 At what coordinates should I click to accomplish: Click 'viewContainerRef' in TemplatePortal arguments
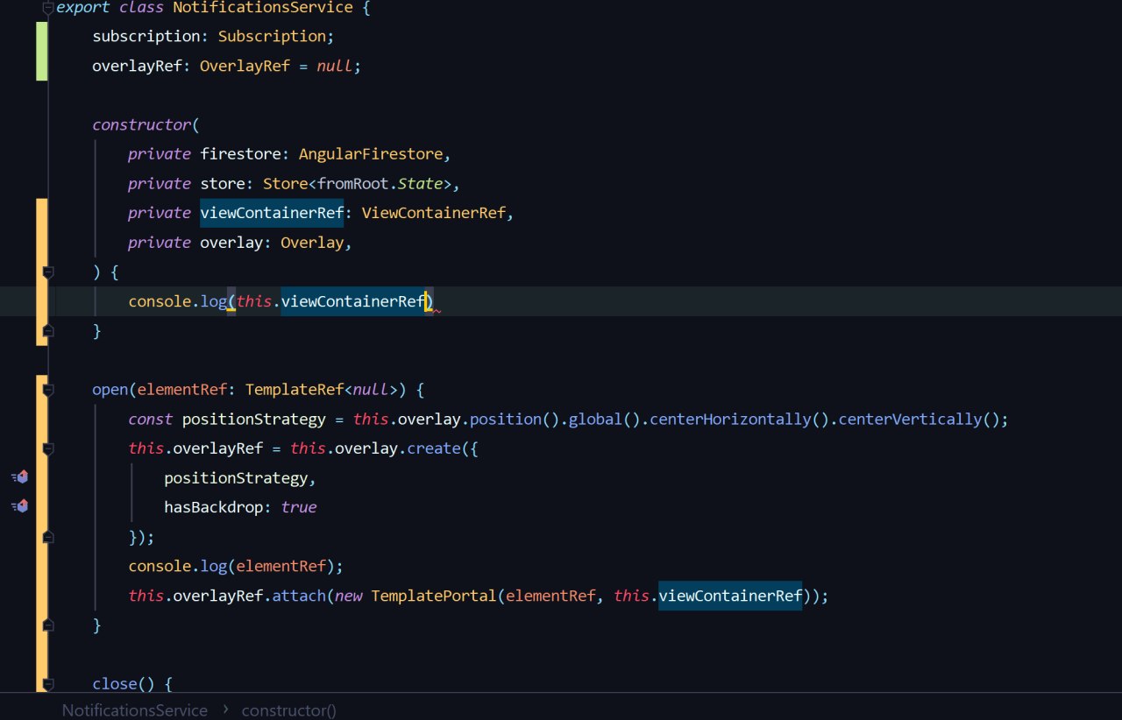click(x=730, y=596)
